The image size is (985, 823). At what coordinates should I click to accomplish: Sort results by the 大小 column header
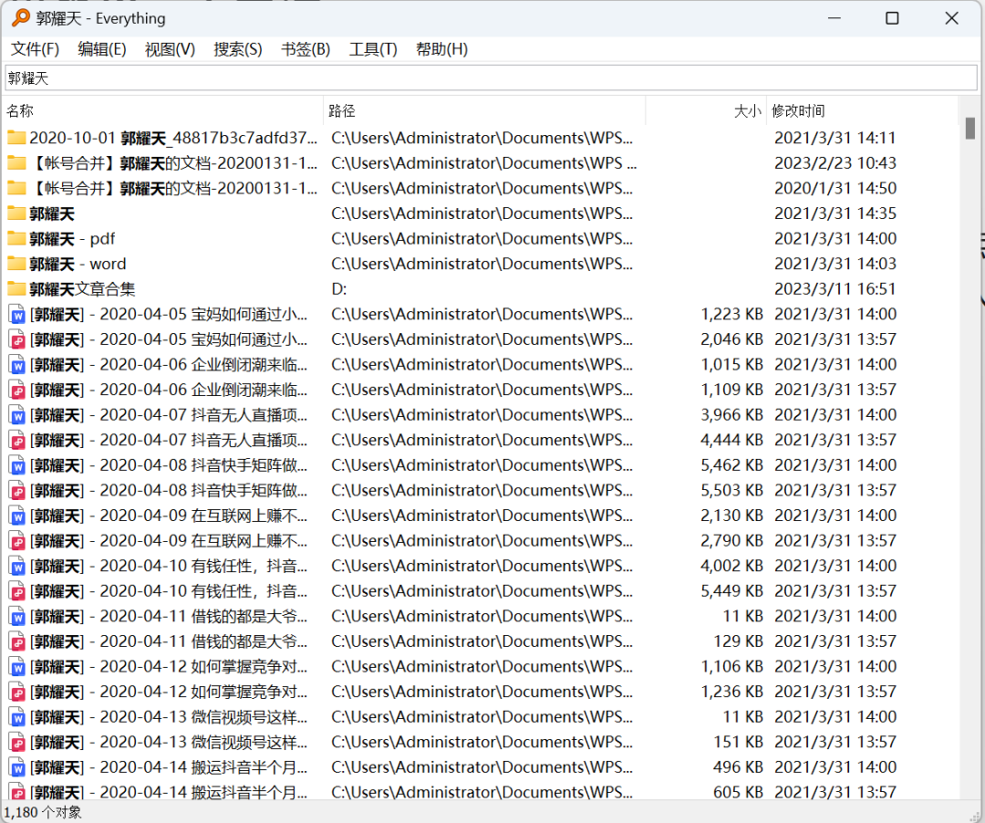pyautogui.click(x=747, y=110)
